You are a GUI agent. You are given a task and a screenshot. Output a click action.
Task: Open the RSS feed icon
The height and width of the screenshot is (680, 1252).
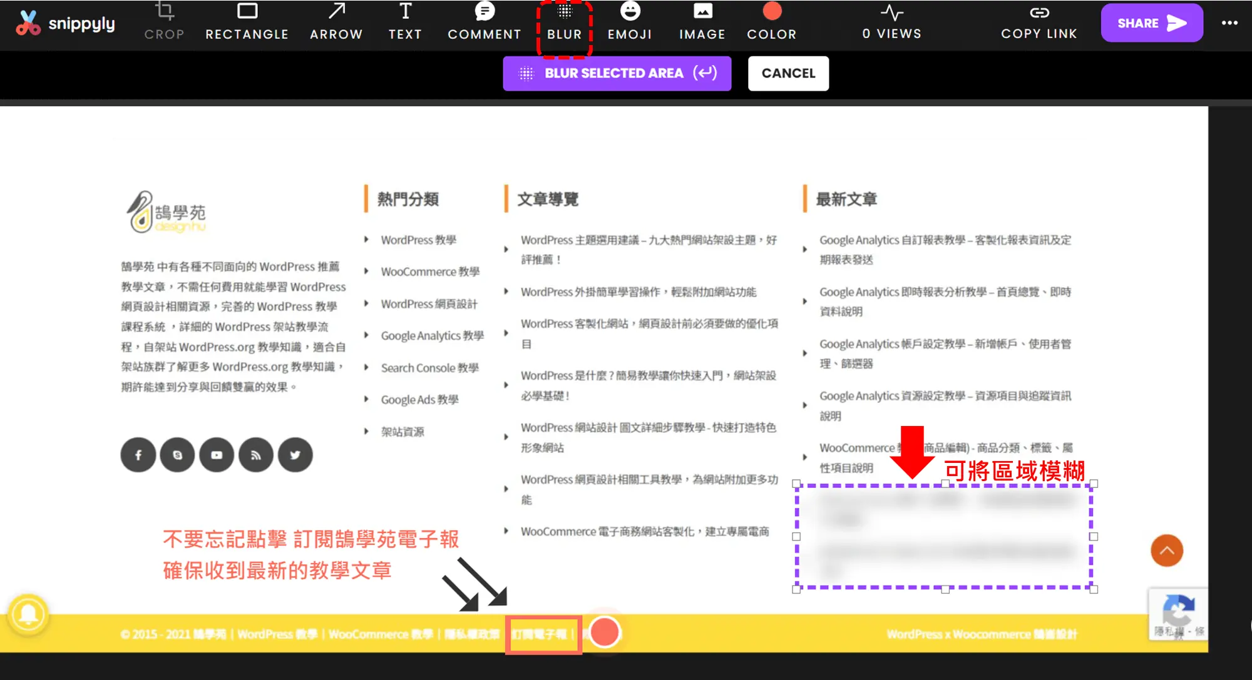tap(256, 455)
